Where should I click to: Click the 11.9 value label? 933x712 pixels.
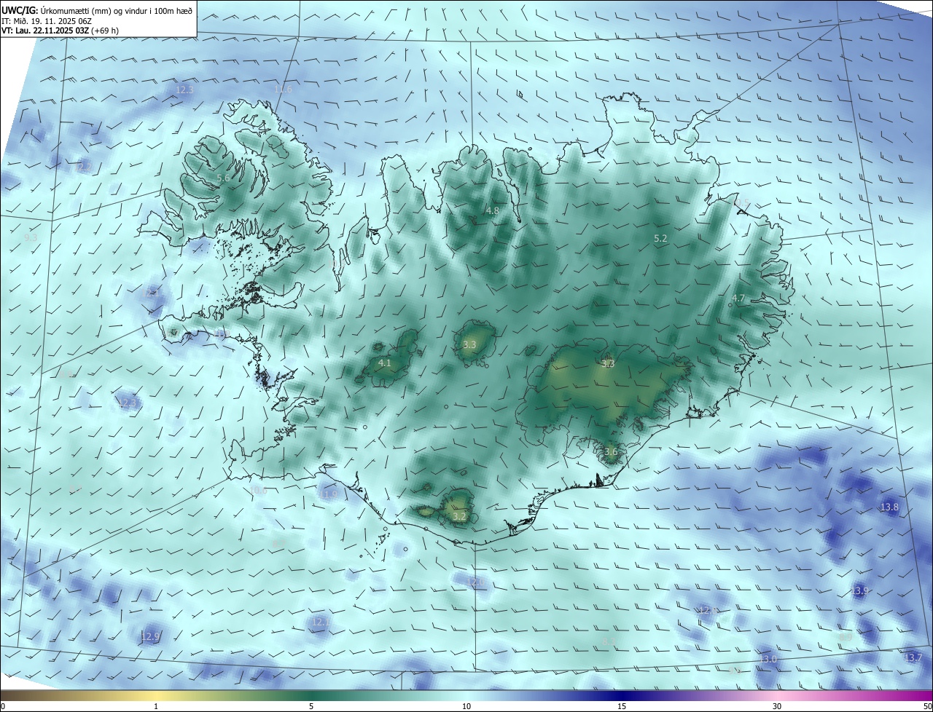tap(329, 495)
